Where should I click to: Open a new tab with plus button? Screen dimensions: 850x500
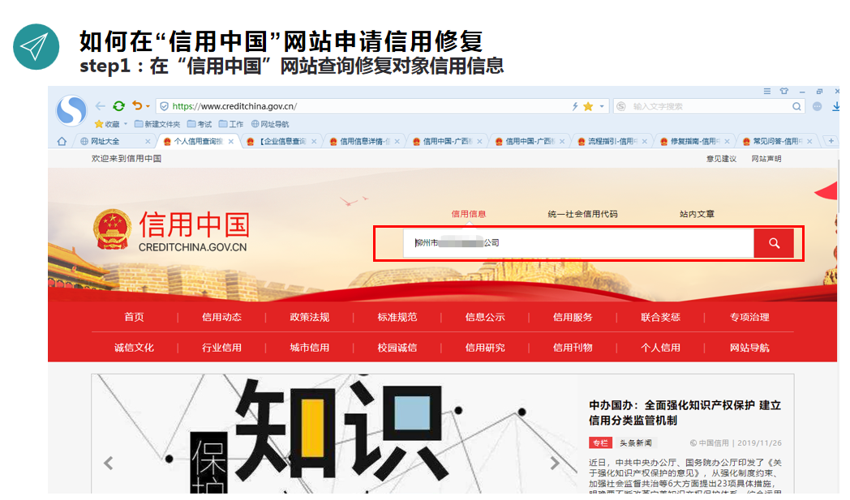pos(831,141)
